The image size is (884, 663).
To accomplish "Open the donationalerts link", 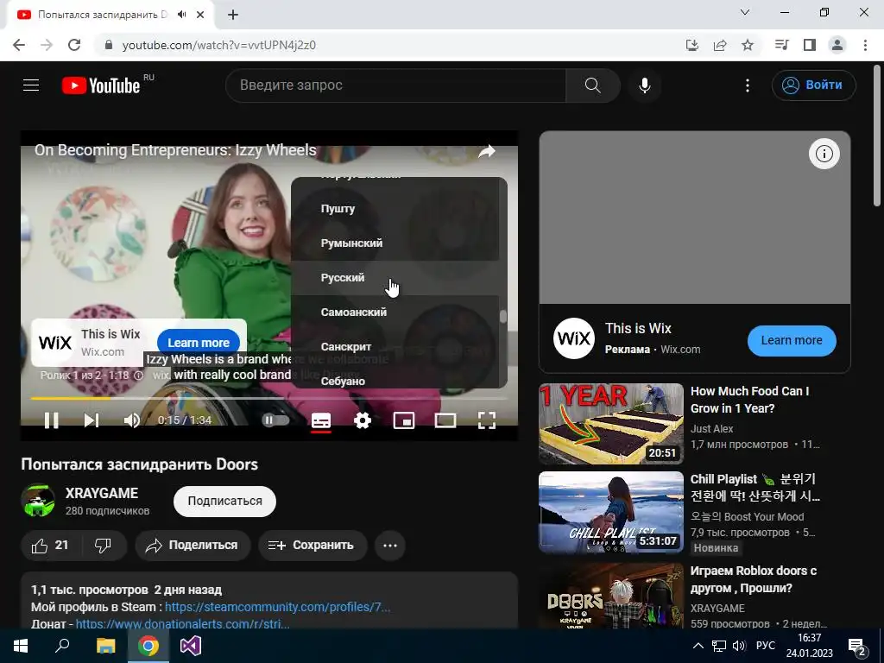I will (183, 624).
